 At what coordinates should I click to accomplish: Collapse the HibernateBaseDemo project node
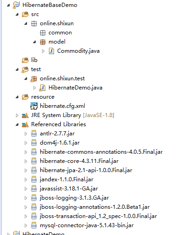(9, 6)
